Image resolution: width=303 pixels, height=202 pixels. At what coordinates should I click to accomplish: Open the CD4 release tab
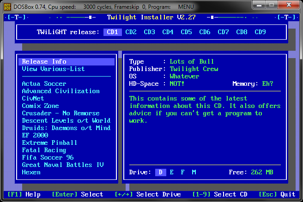(168, 32)
